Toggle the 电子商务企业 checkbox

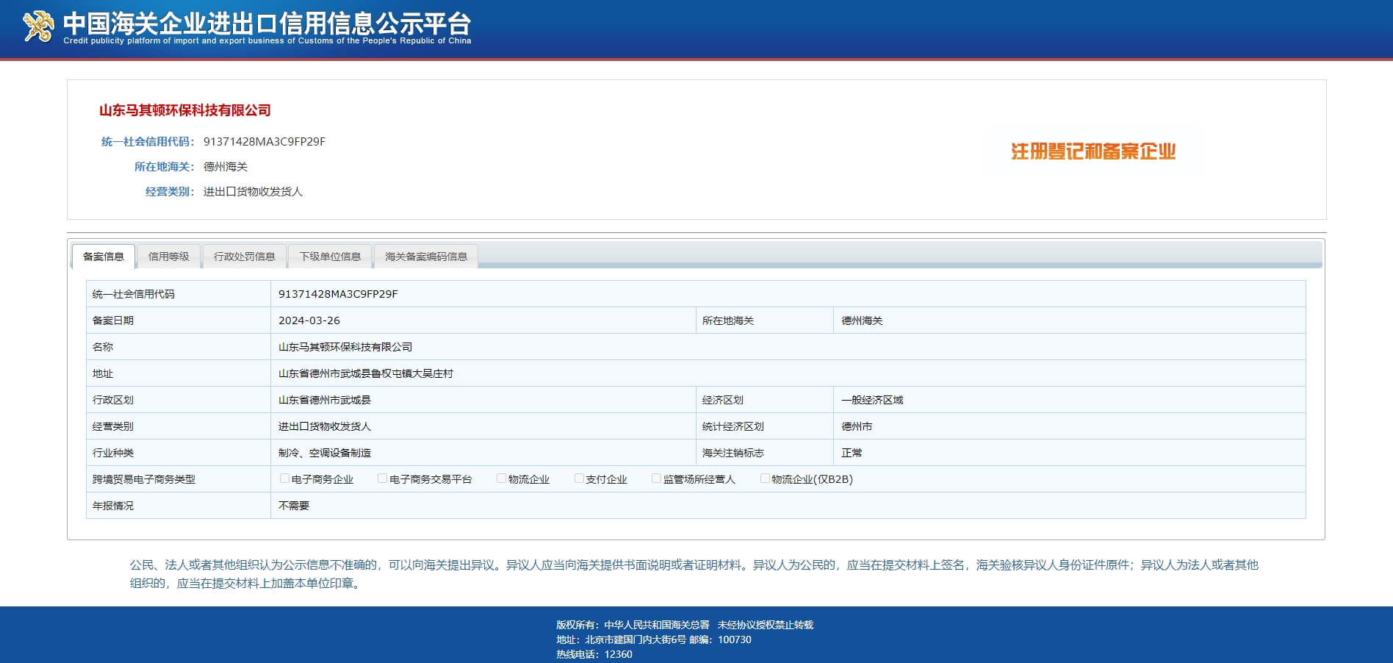click(x=284, y=479)
